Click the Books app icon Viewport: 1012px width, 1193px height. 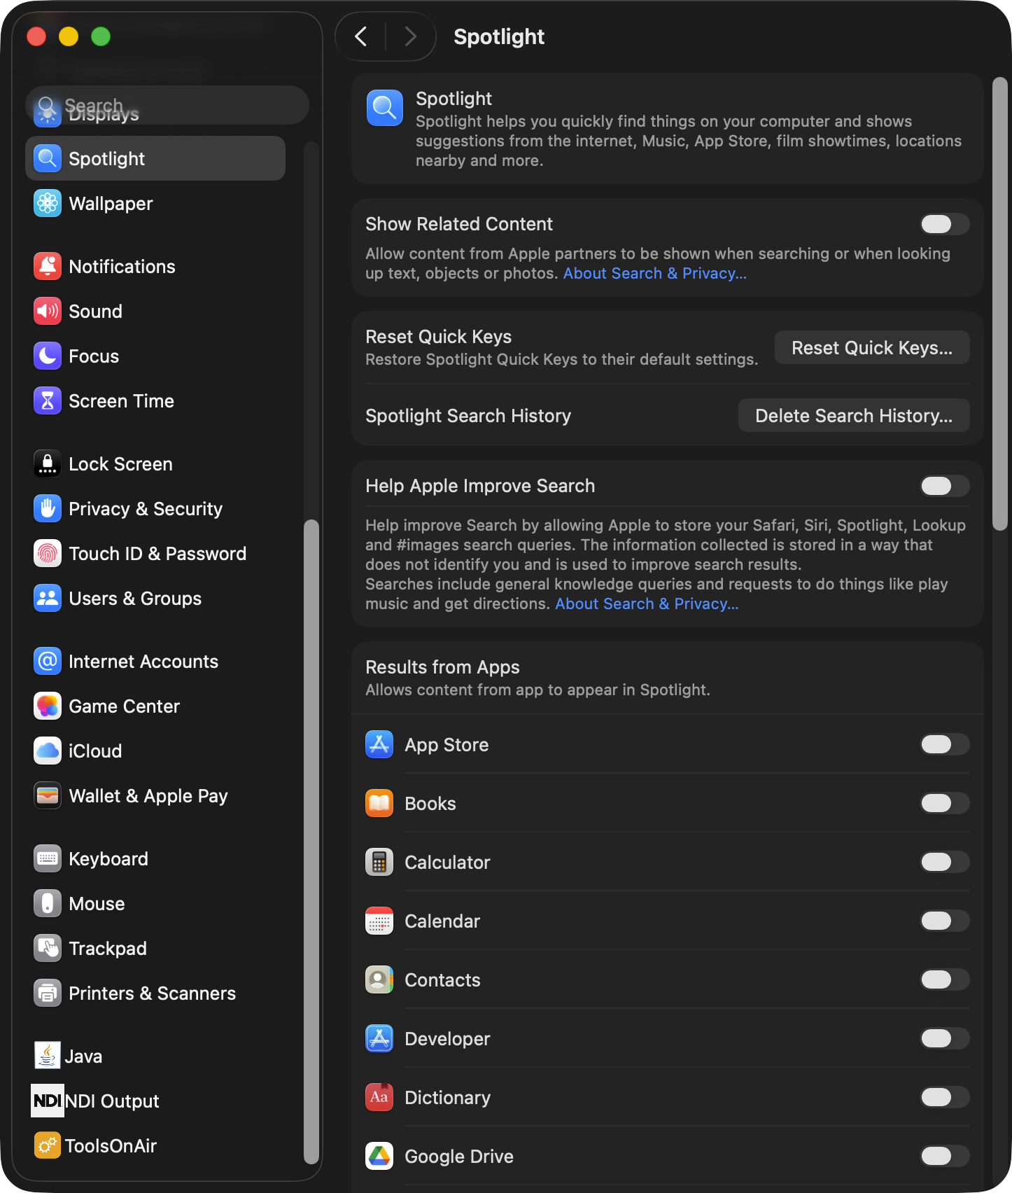[x=379, y=803]
